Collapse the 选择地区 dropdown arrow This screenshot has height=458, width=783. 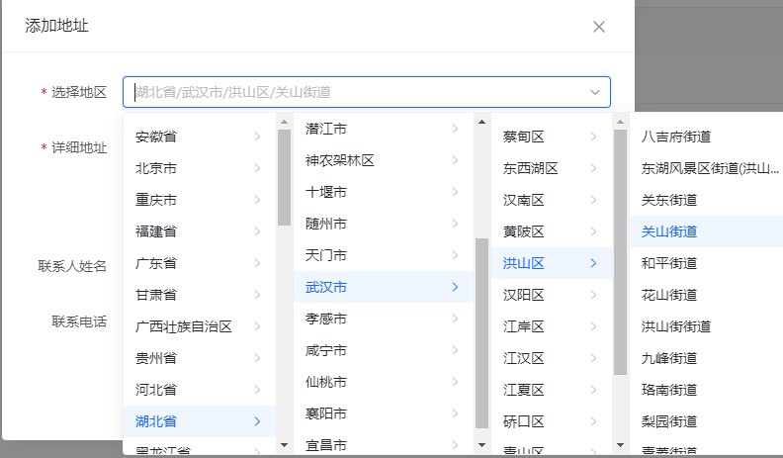(595, 92)
